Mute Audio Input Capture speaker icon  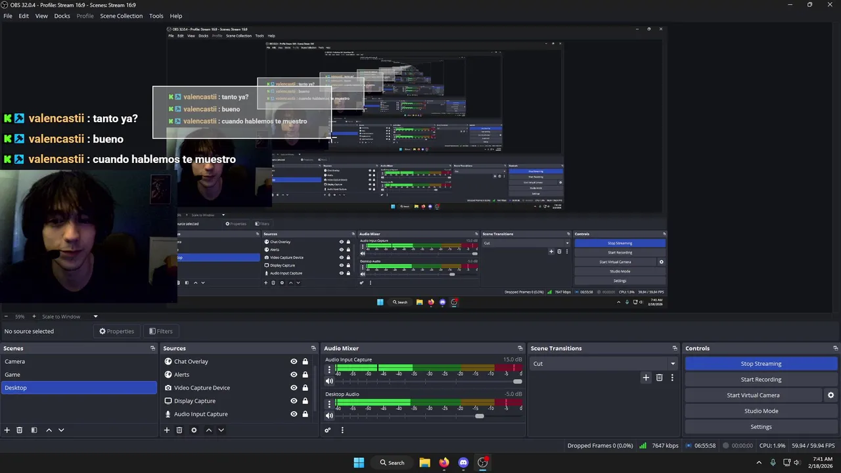click(330, 381)
